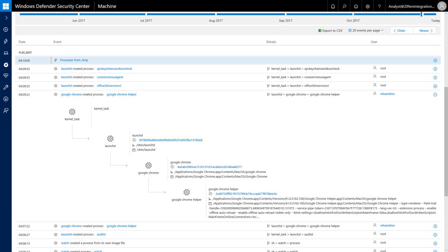Open launchd hash f478609a4bbc66b9f4d0ddfc link
The width and height of the screenshot is (448, 252).
[x=171, y=140]
